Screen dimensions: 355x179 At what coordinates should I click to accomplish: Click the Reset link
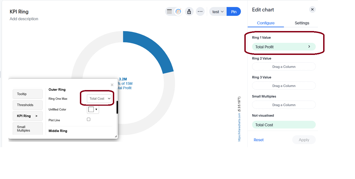(x=258, y=140)
